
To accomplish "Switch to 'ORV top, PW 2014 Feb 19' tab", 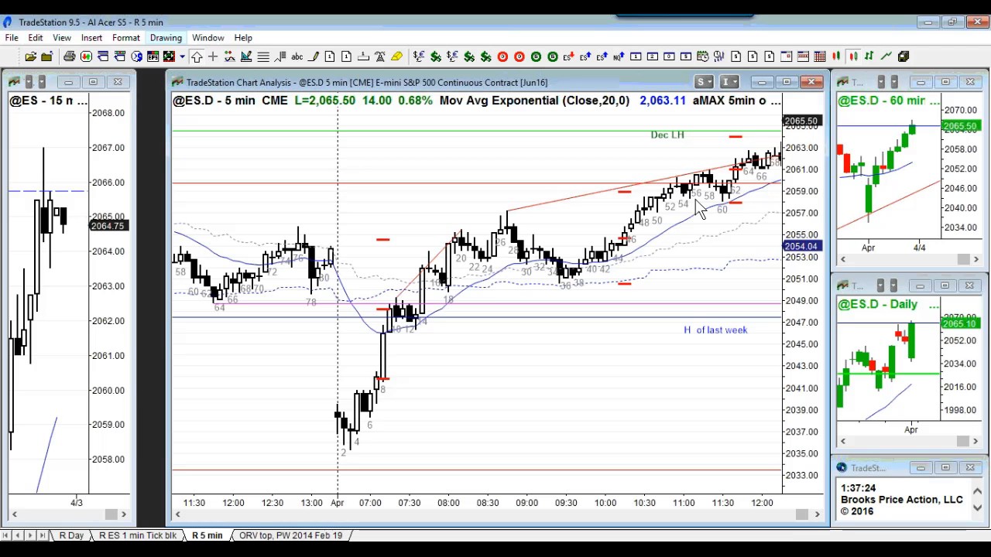I will click(x=290, y=535).
